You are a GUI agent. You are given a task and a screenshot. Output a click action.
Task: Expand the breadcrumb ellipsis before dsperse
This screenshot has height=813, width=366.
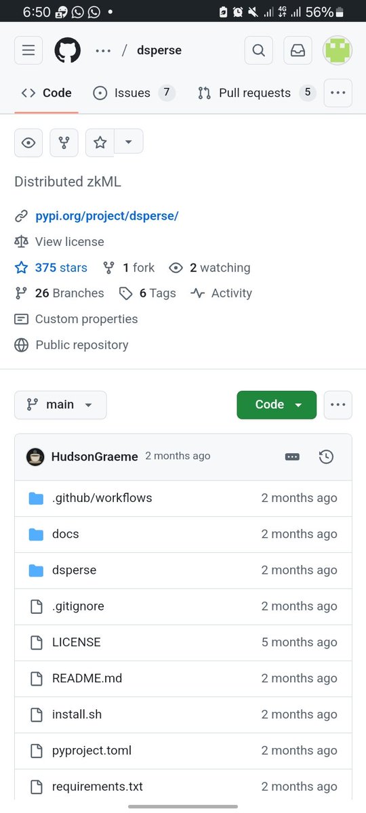coord(103,50)
